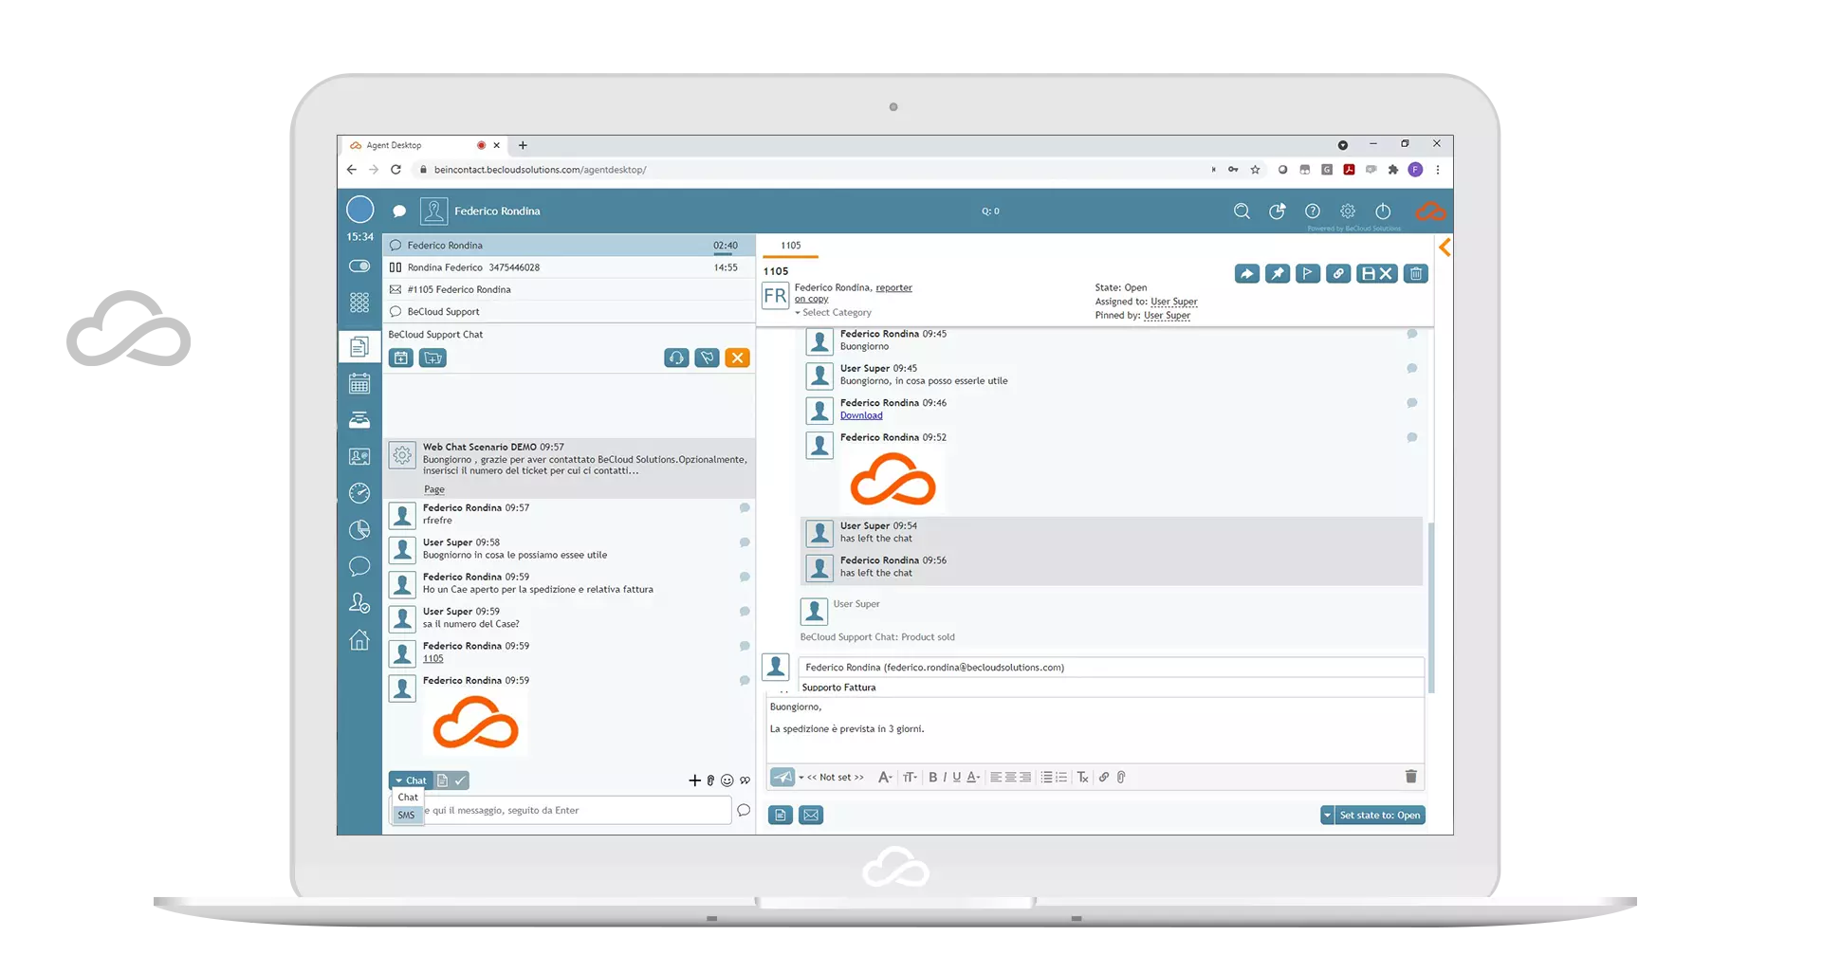Click the chat message input field
The width and height of the screenshot is (1822, 973).
click(575, 811)
